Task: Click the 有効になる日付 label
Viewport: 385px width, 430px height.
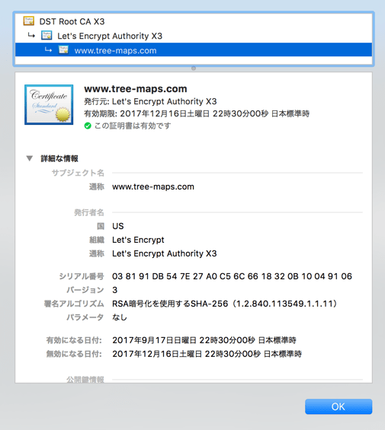Action: [74, 340]
